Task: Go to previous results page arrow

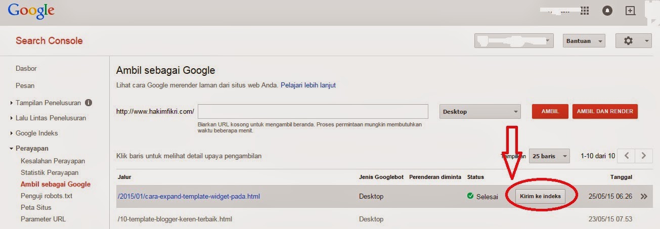Action: (627, 156)
